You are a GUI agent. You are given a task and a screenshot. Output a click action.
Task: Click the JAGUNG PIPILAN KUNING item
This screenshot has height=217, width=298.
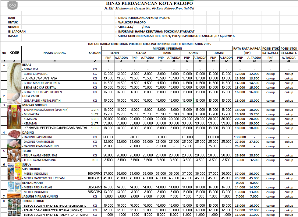click(x=40, y=196)
